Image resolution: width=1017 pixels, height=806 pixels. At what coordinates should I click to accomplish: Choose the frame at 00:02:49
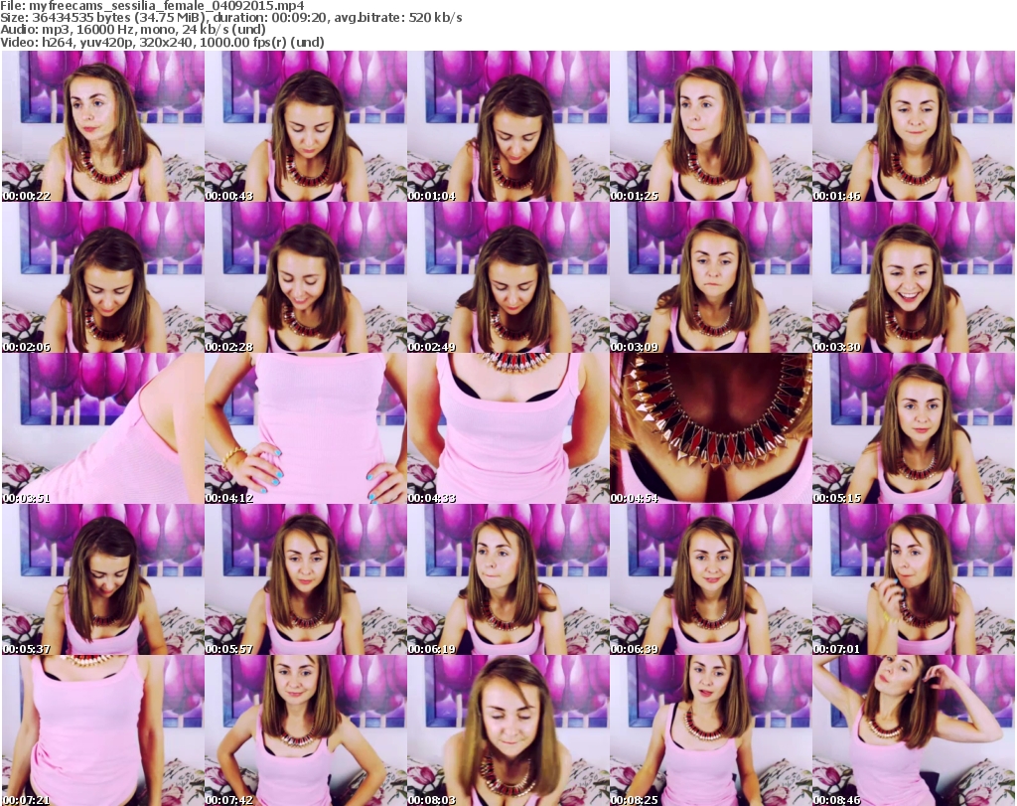508,277
